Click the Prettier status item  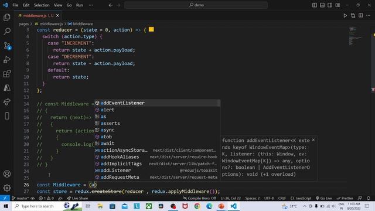[345, 198]
